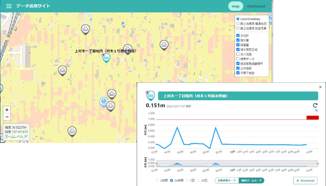Close the water level chart popup
The height and width of the screenshot is (186, 326).
click(x=320, y=87)
